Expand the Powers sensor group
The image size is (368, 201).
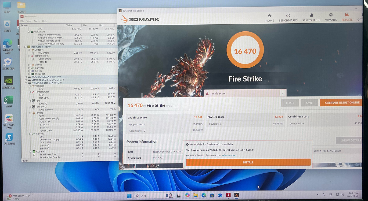(x=29, y=65)
